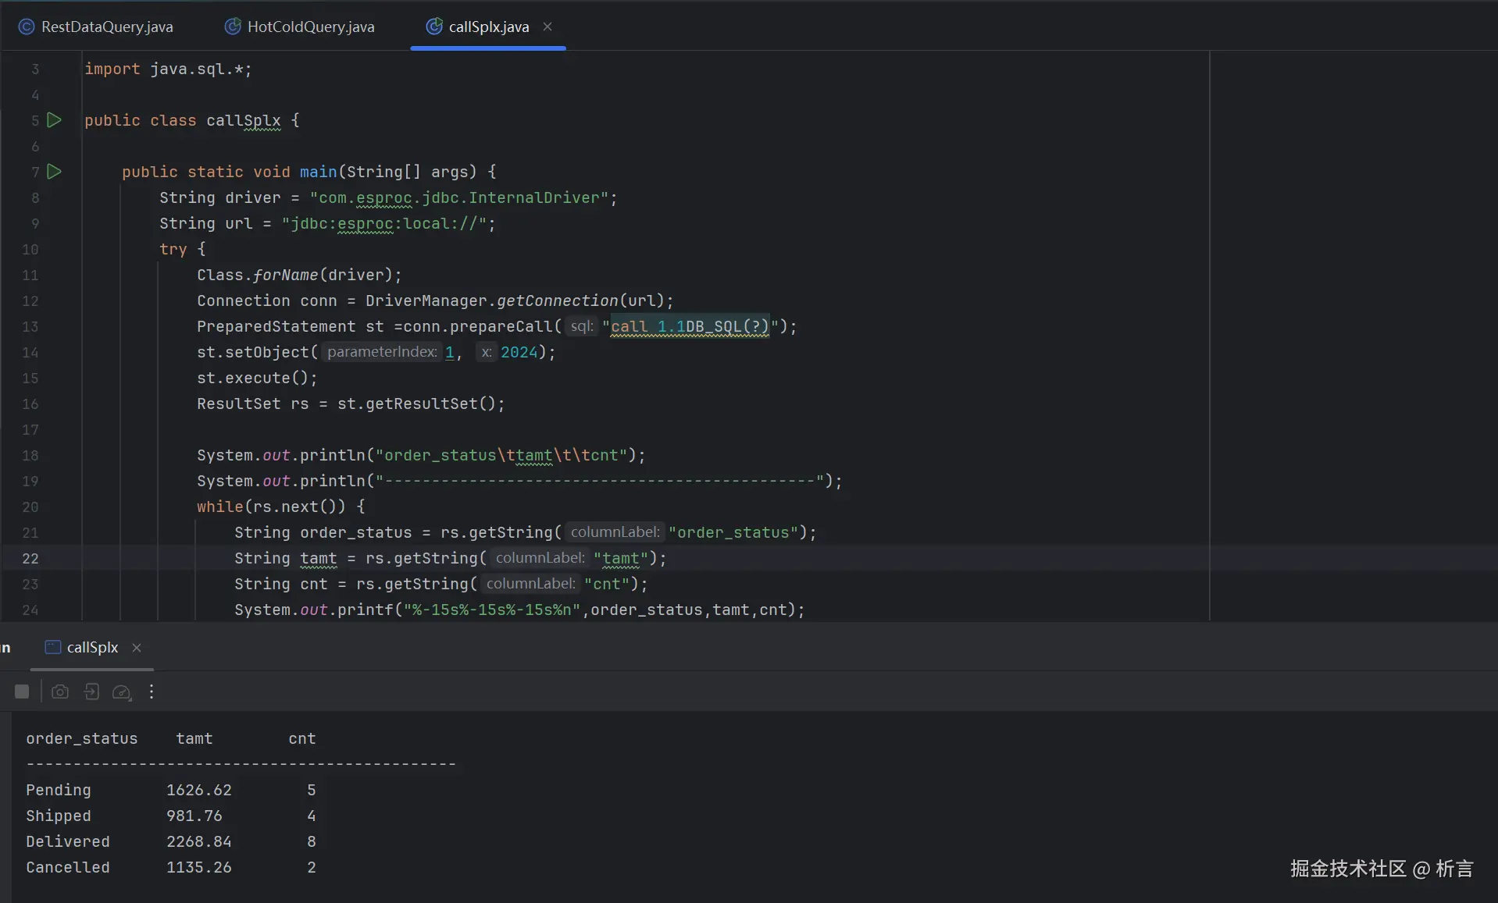Open the profiler gauge dropdown in Run toolbar

click(x=122, y=691)
